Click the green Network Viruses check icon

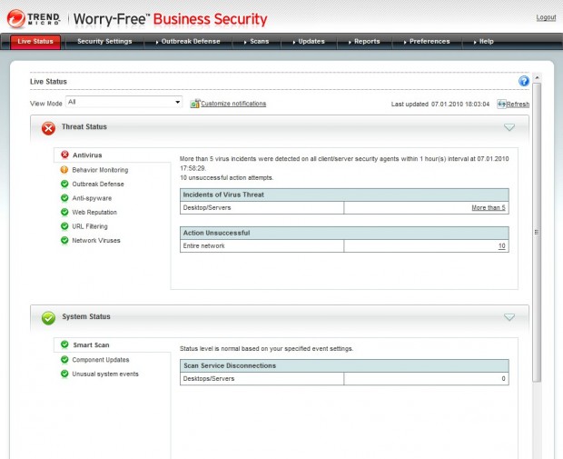64,240
